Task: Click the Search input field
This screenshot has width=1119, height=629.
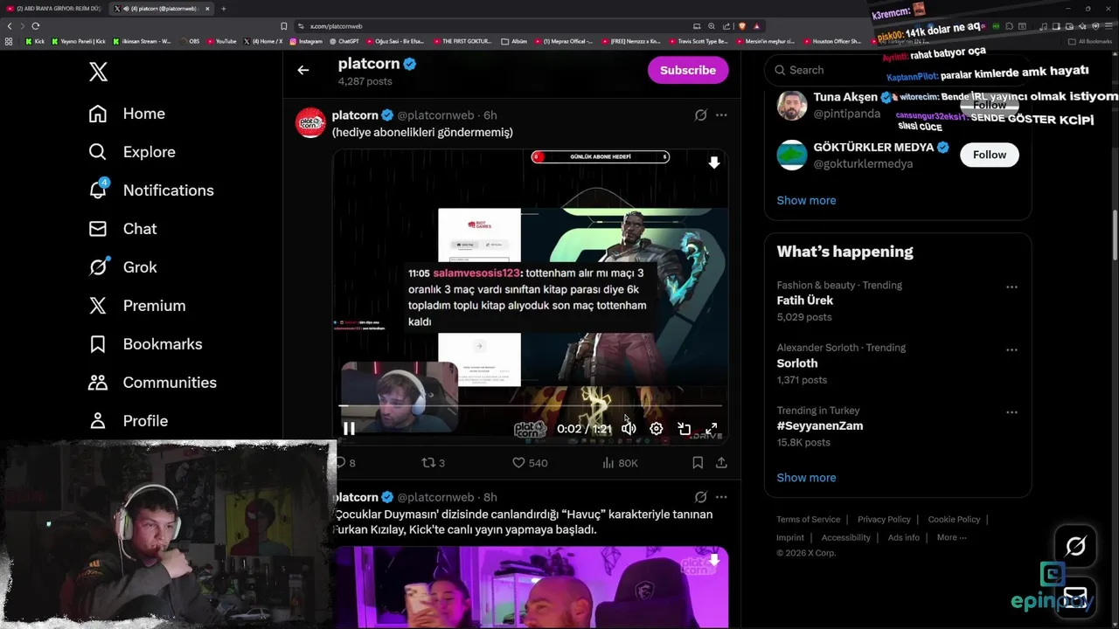Action: tap(898, 70)
